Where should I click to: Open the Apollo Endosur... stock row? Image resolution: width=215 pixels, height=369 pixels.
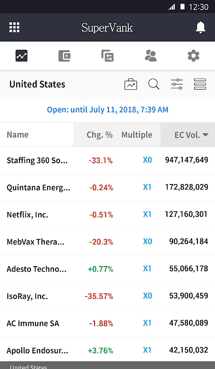coord(107,350)
